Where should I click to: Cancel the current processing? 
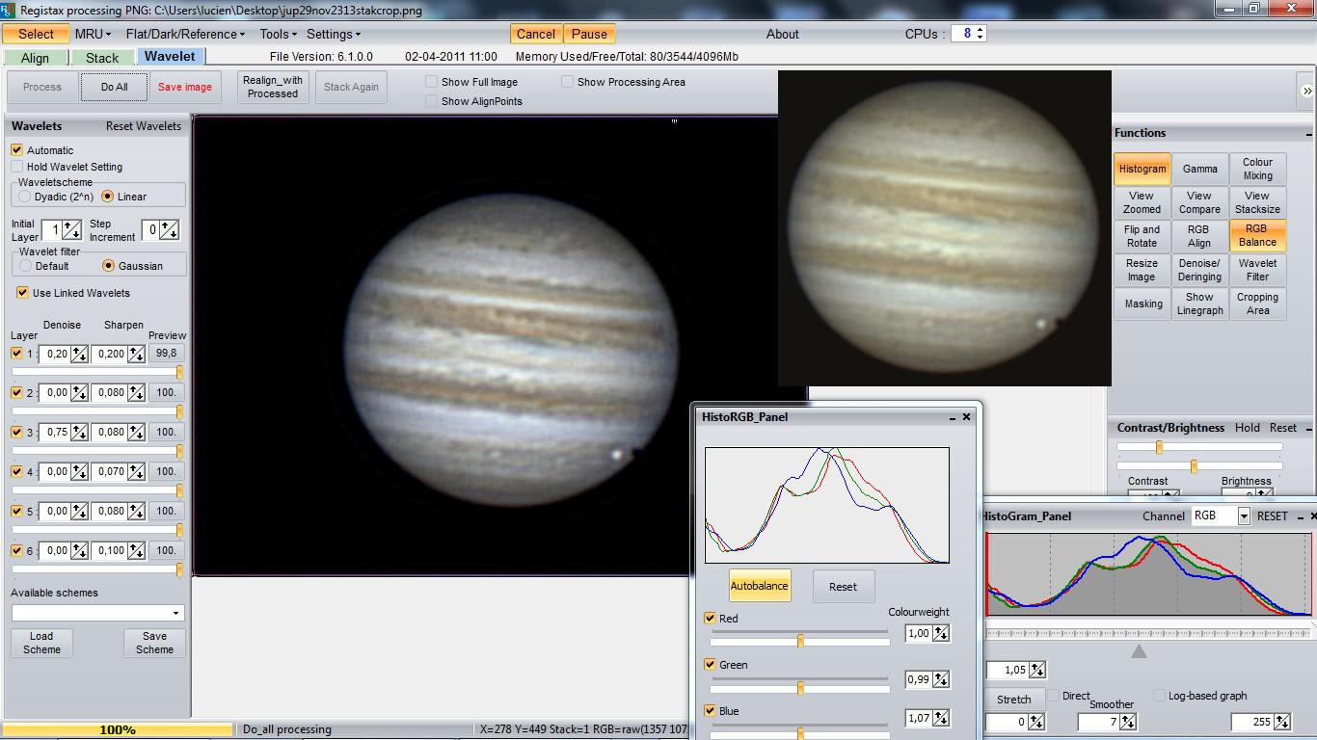(x=536, y=34)
